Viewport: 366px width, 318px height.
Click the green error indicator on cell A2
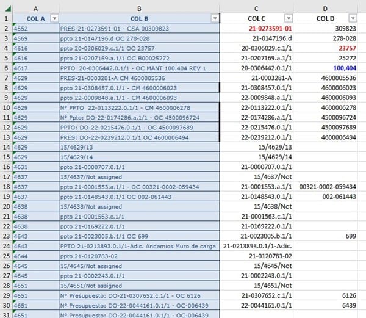[14, 25]
